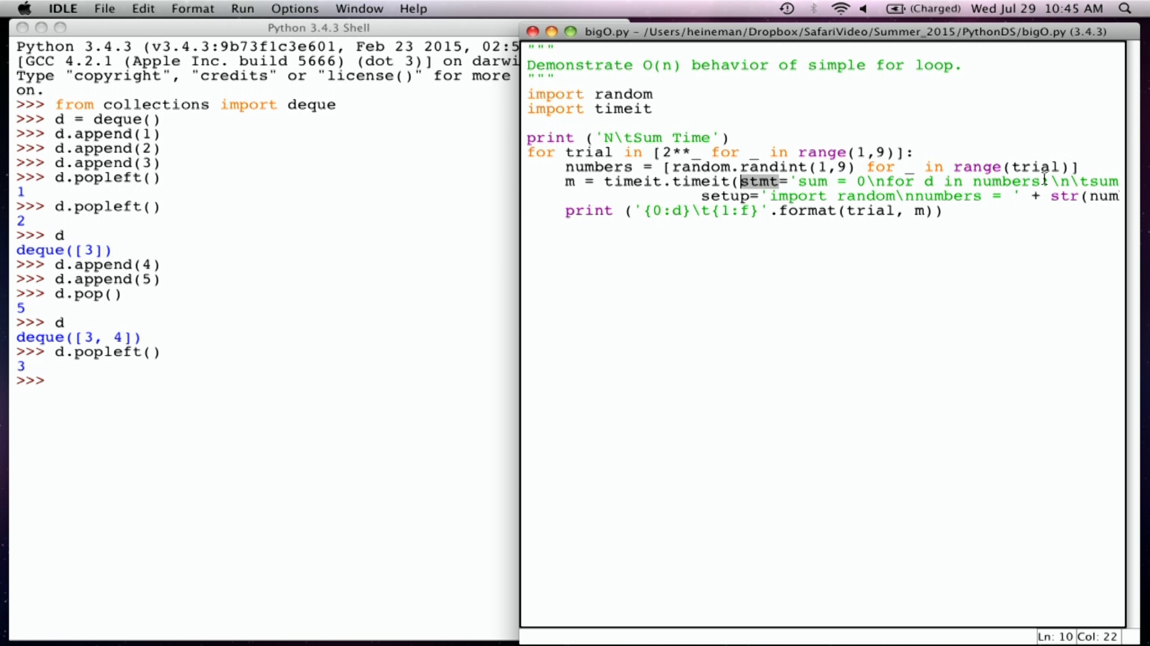Open the Wi-Fi status menu
The width and height of the screenshot is (1150, 646).
tap(841, 8)
